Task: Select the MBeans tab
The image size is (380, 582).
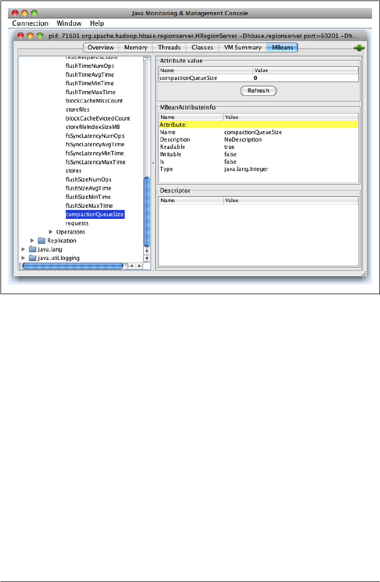Action: (x=283, y=47)
